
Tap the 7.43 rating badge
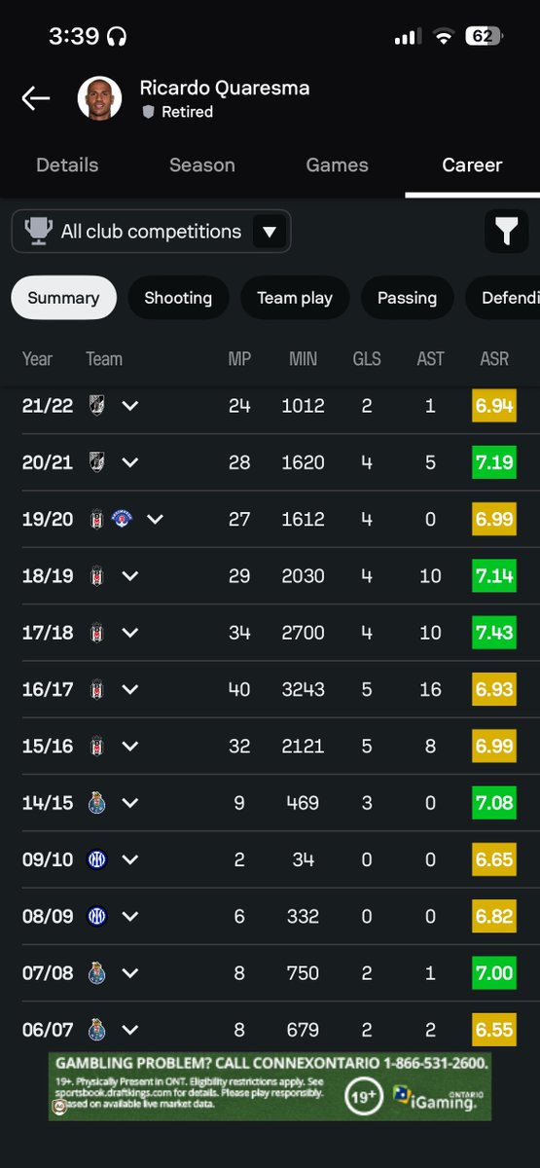[x=494, y=633]
